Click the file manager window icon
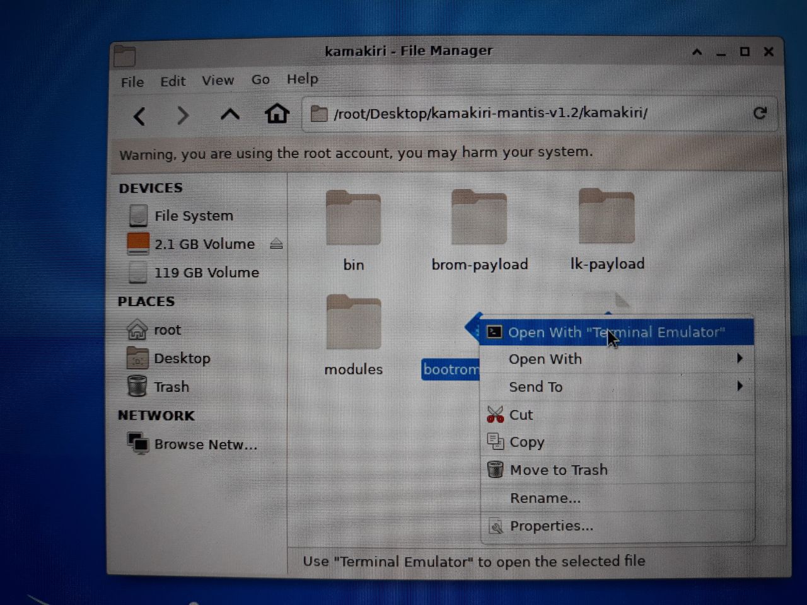Image resolution: width=807 pixels, height=605 pixels. pyautogui.click(x=125, y=56)
